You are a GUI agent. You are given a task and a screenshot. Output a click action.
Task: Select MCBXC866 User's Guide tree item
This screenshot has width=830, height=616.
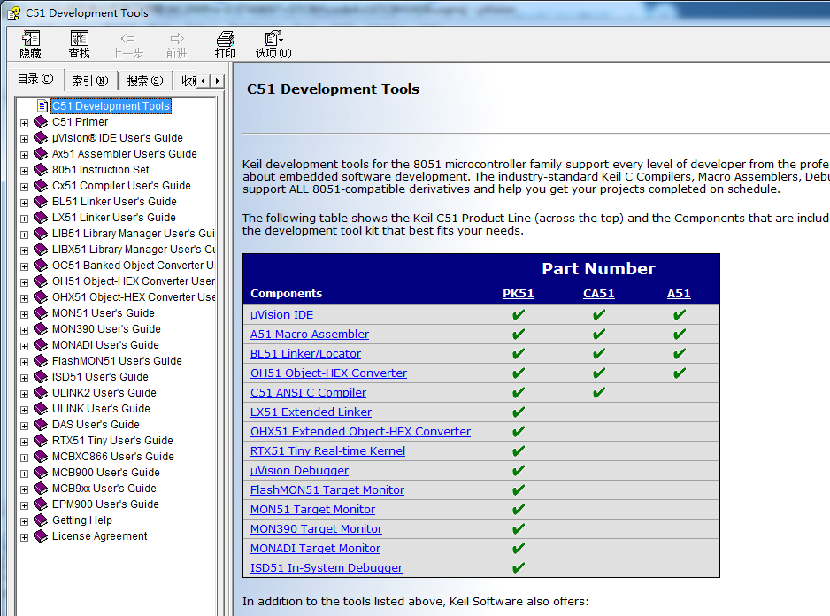click(112, 457)
